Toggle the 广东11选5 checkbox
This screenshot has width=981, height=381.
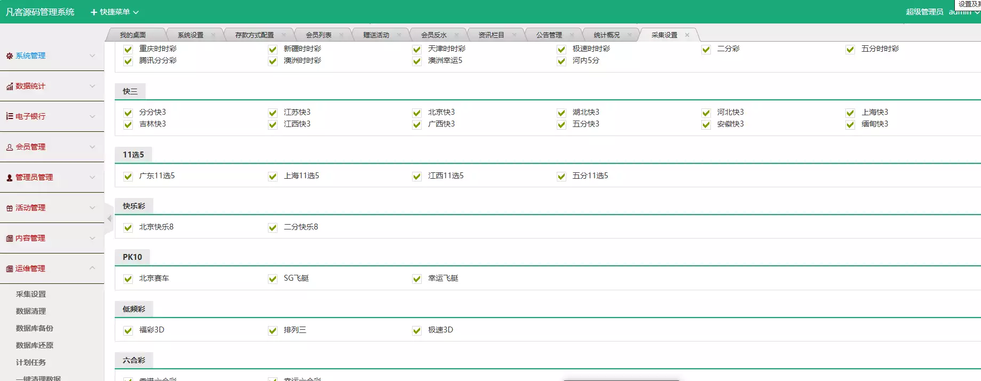click(x=128, y=177)
